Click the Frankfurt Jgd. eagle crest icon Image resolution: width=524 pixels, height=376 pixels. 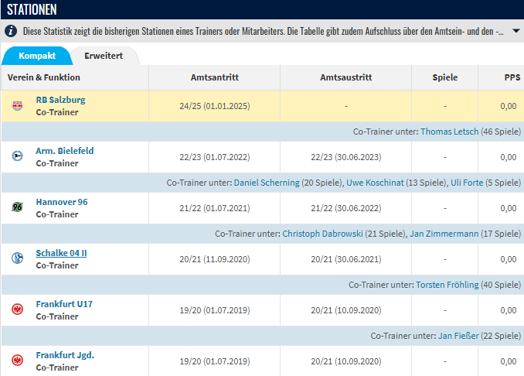(16, 361)
